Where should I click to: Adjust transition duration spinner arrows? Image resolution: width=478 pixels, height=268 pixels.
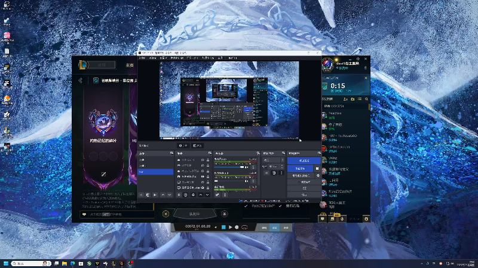[282, 167]
